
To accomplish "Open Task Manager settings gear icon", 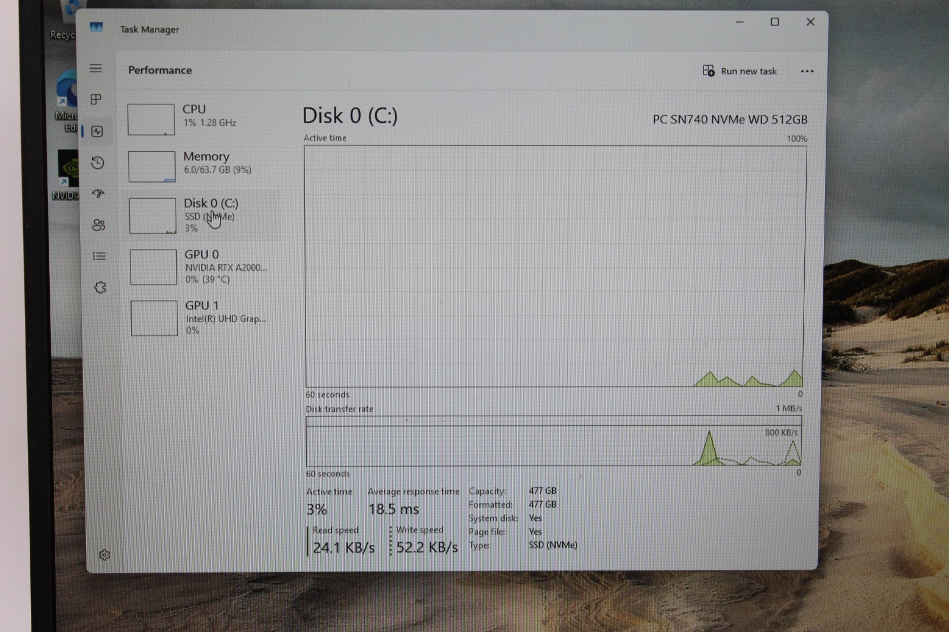I will [104, 555].
